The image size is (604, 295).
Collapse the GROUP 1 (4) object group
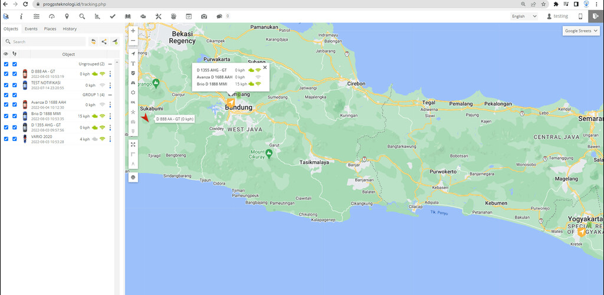click(x=110, y=94)
